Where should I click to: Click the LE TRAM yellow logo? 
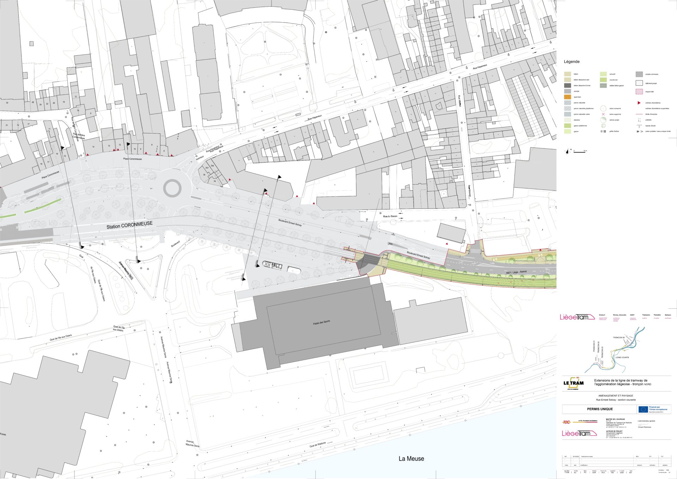pyautogui.click(x=573, y=383)
